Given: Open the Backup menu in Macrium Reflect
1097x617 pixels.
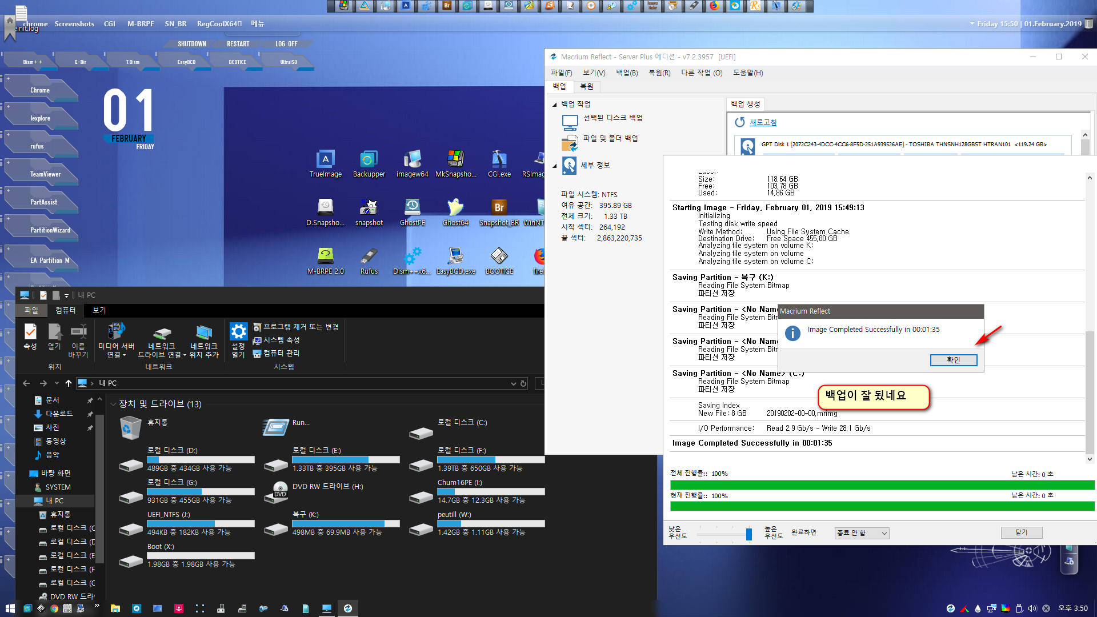Looking at the screenshot, I should click(x=626, y=73).
